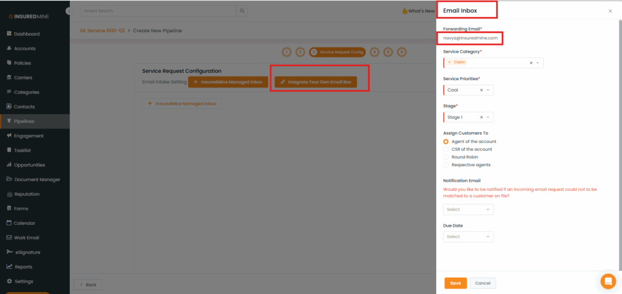Viewport: 622px width, 294px height.
Task: Clear the Cool service priority value
Action: [x=481, y=90]
